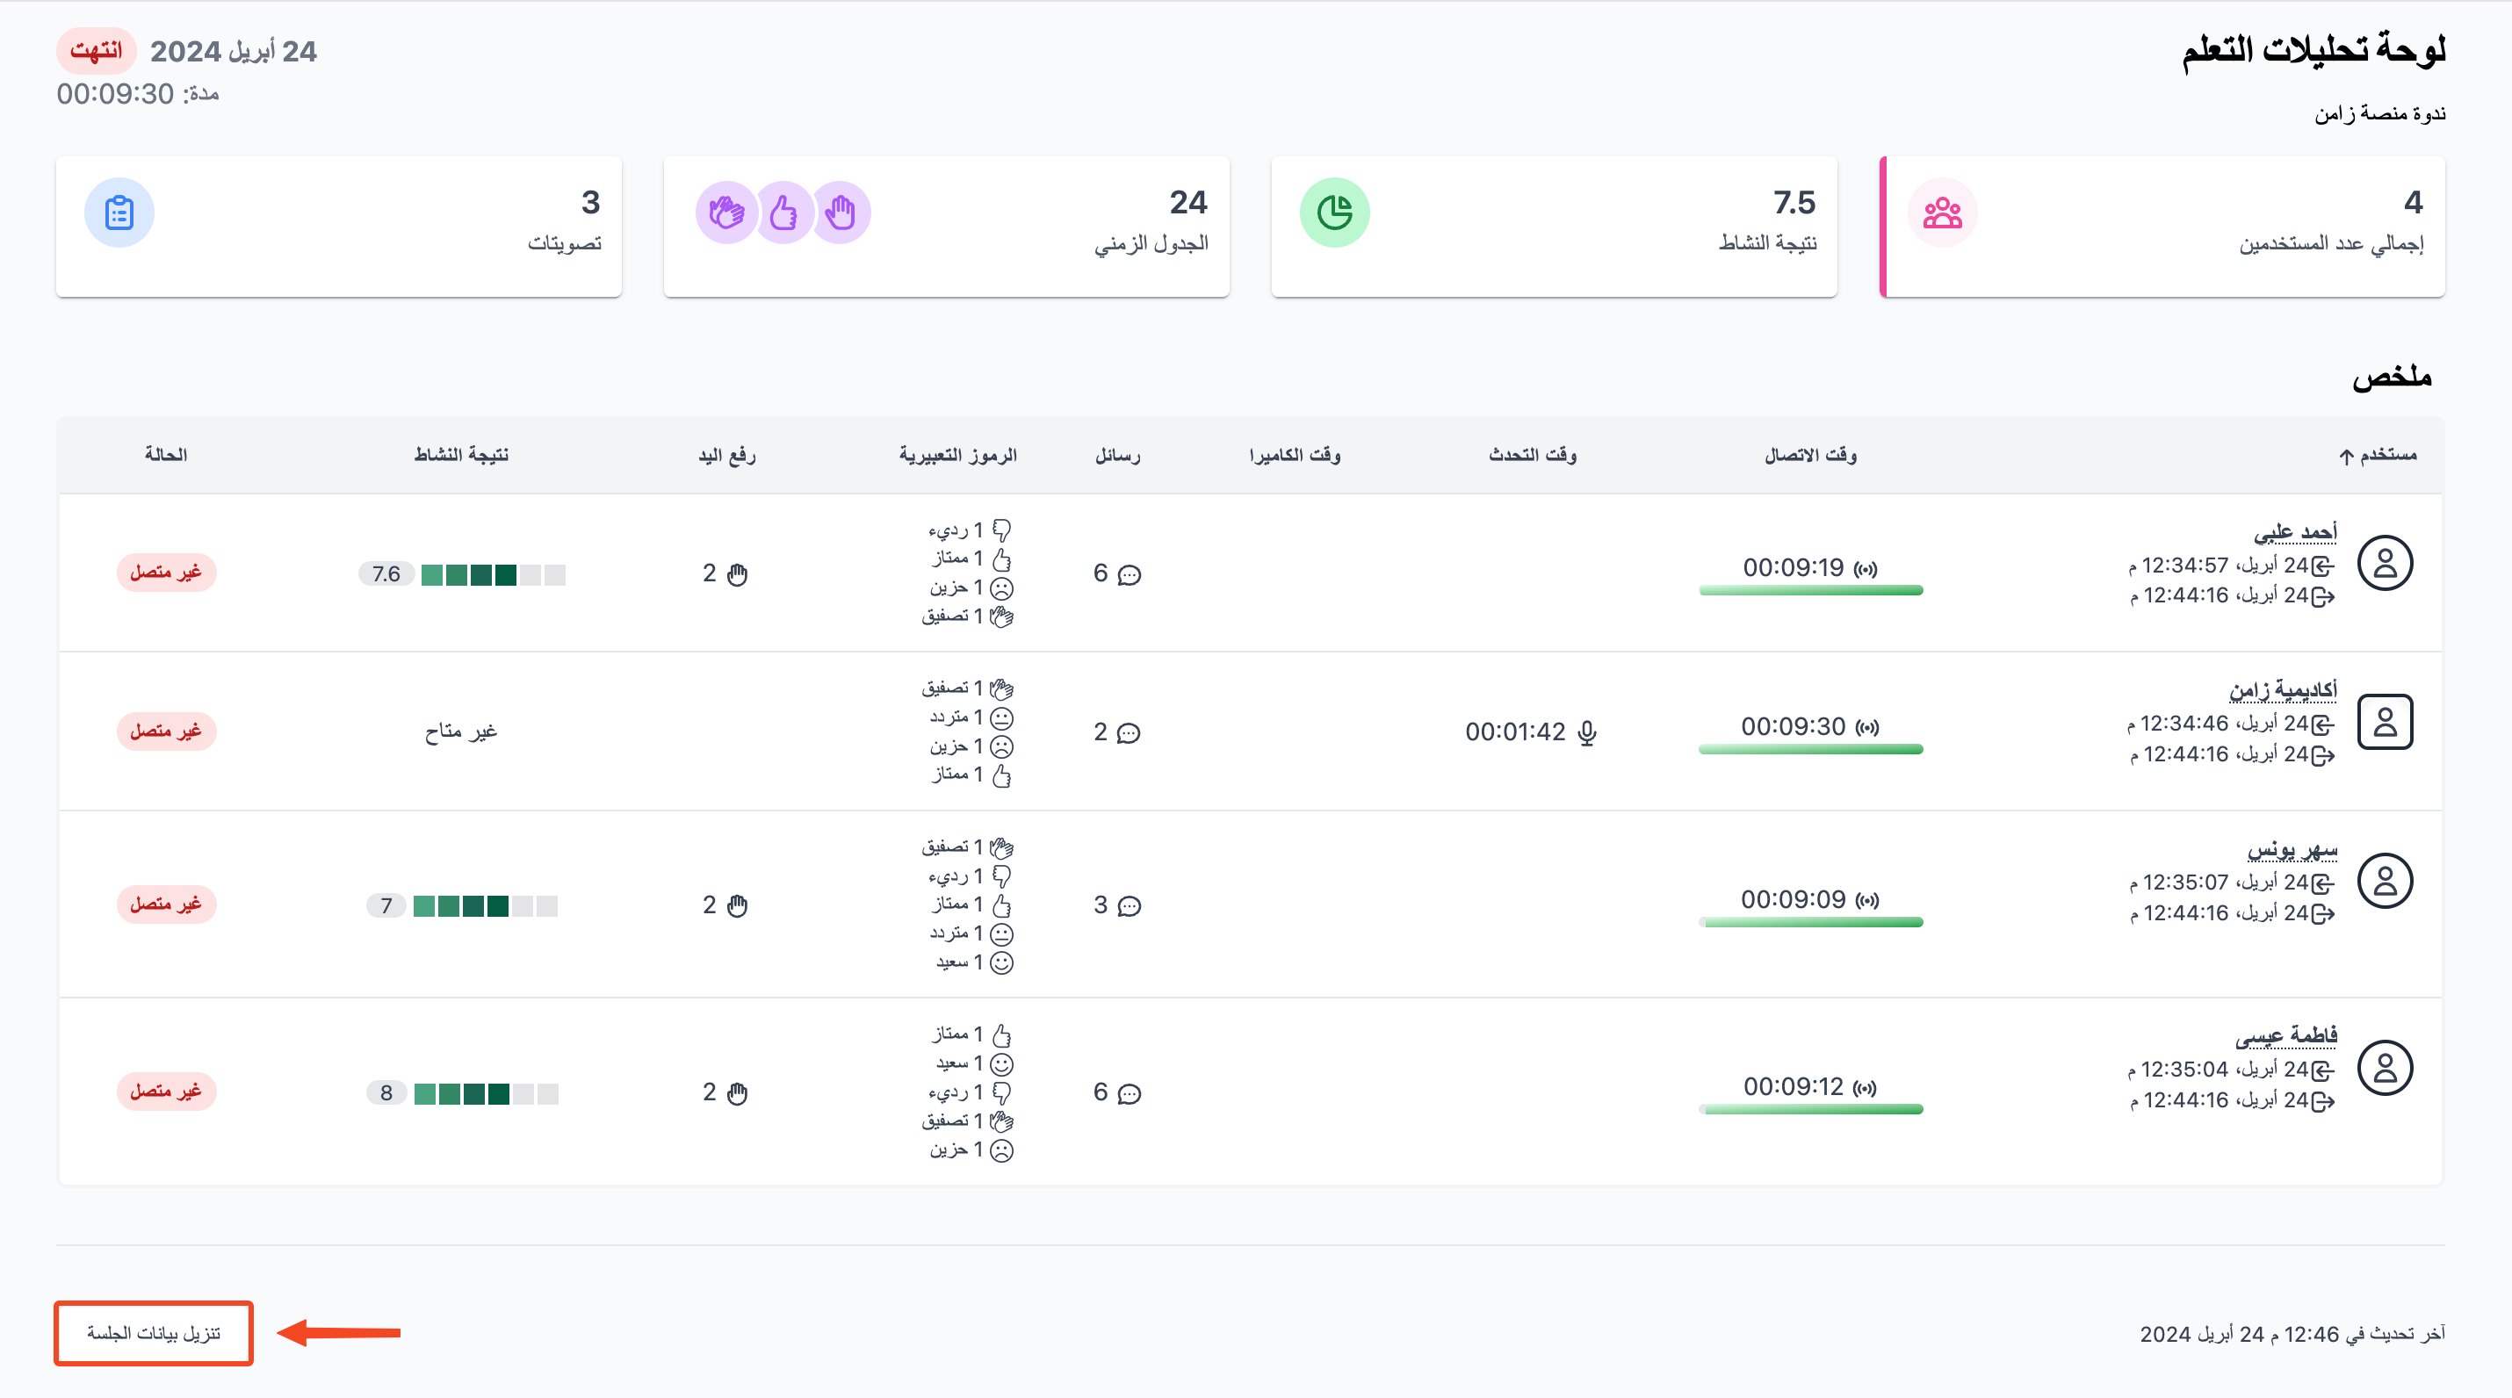
Task: Open the الجدول الزمني summary card
Action: [946, 227]
